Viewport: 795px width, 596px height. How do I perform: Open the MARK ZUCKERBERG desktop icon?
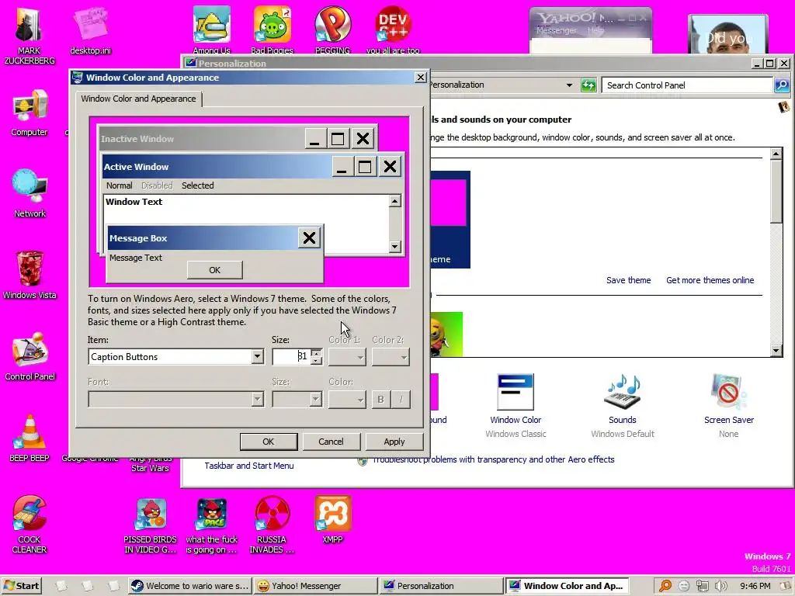(x=29, y=36)
